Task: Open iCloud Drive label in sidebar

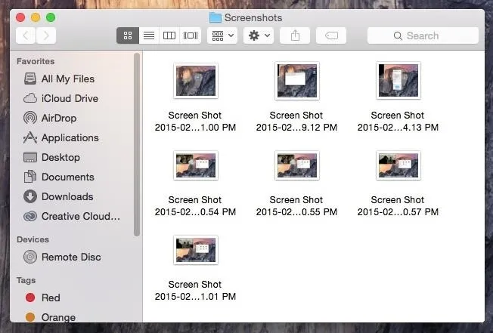Action: click(70, 98)
